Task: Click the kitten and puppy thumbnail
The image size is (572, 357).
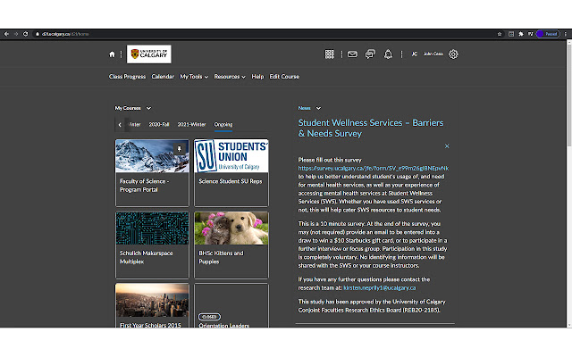Action: (x=231, y=228)
